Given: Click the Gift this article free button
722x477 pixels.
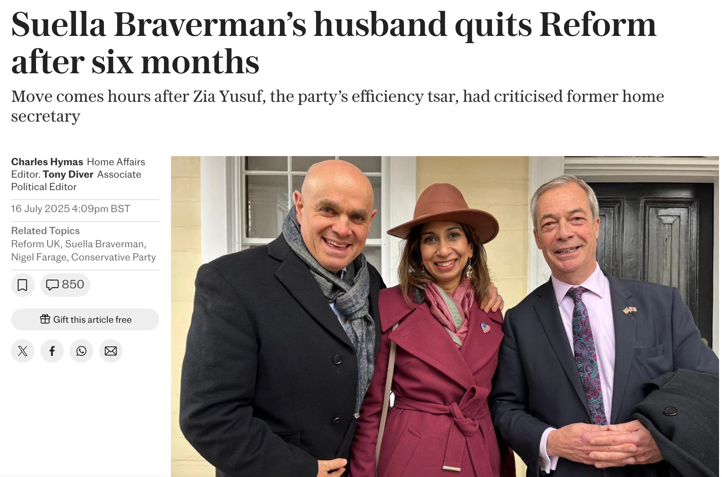Looking at the screenshot, I should [85, 319].
